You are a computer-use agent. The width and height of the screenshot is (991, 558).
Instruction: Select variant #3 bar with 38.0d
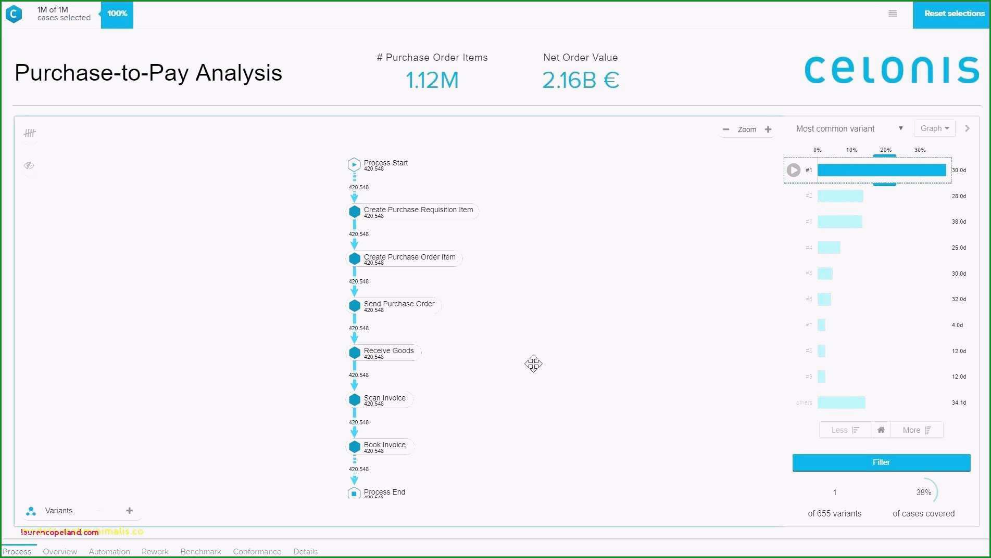tap(840, 222)
